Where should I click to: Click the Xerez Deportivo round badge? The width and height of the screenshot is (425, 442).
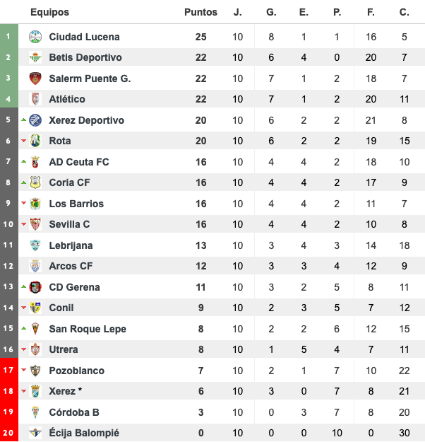[x=35, y=120]
